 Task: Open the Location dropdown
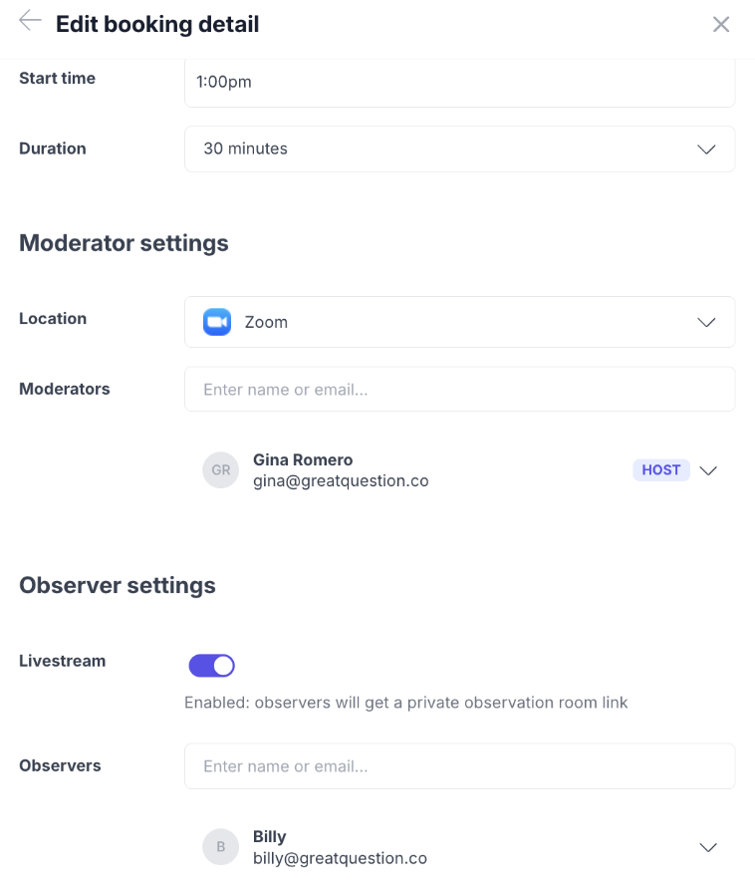pos(459,322)
